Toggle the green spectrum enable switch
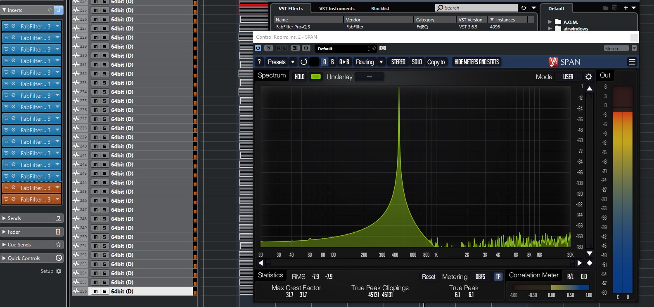Screen dimensions: 654x307 [x=316, y=77]
